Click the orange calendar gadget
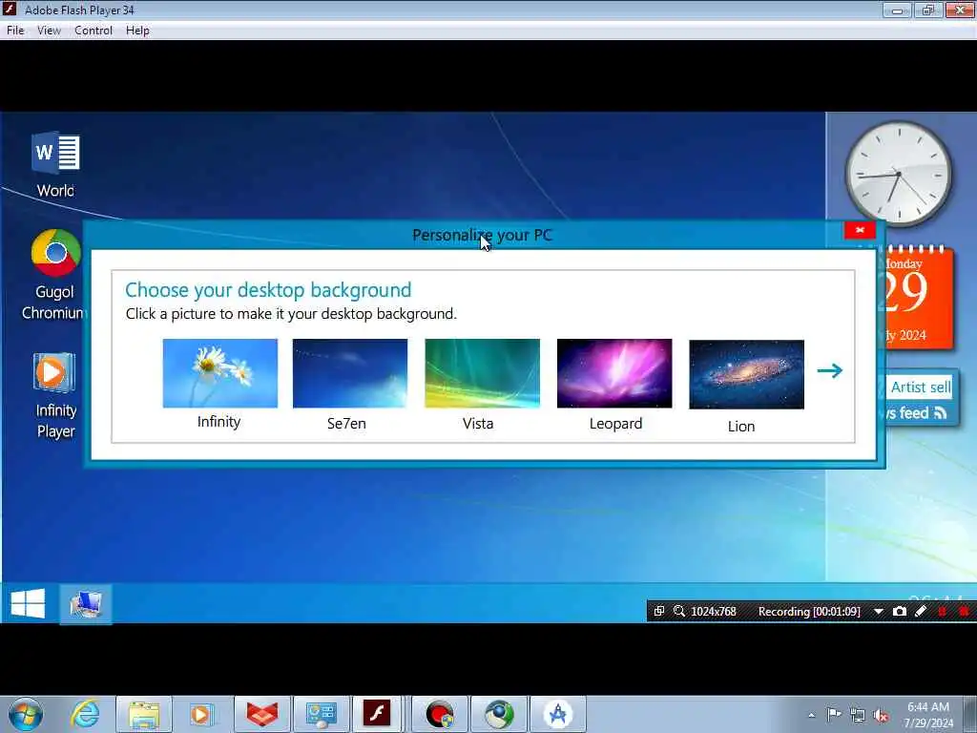This screenshot has width=977, height=733. [917, 297]
